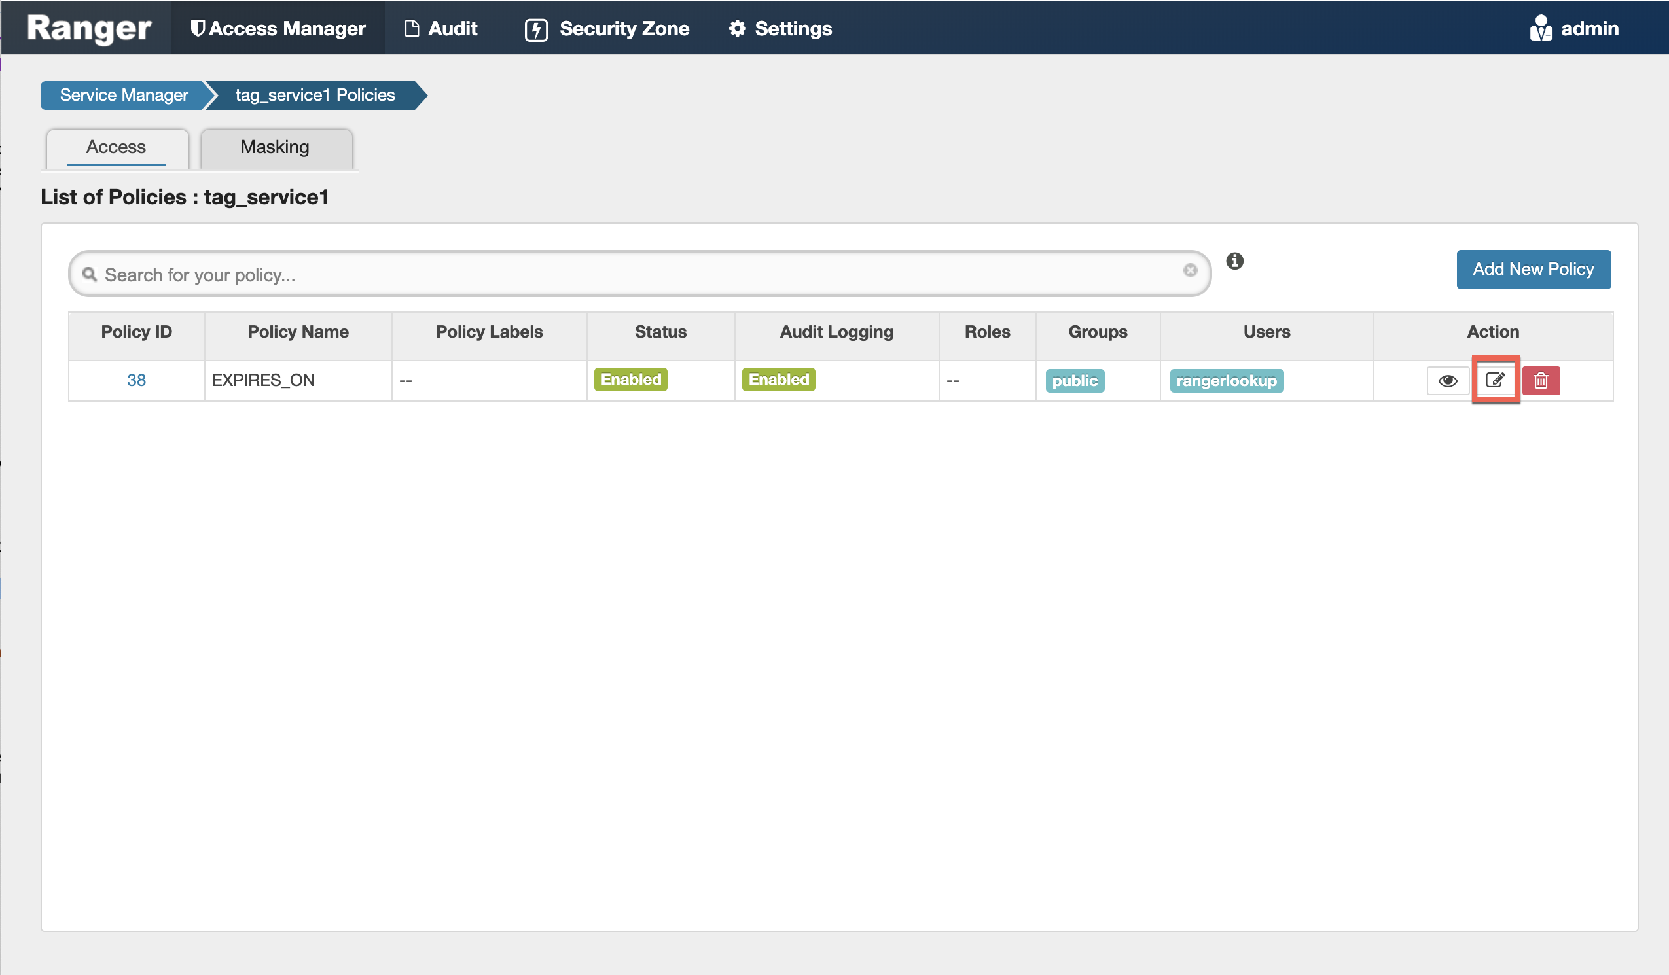Switch to the Masking tab
The height and width of the screenshot is (975, 1669).
pos(275,147)
